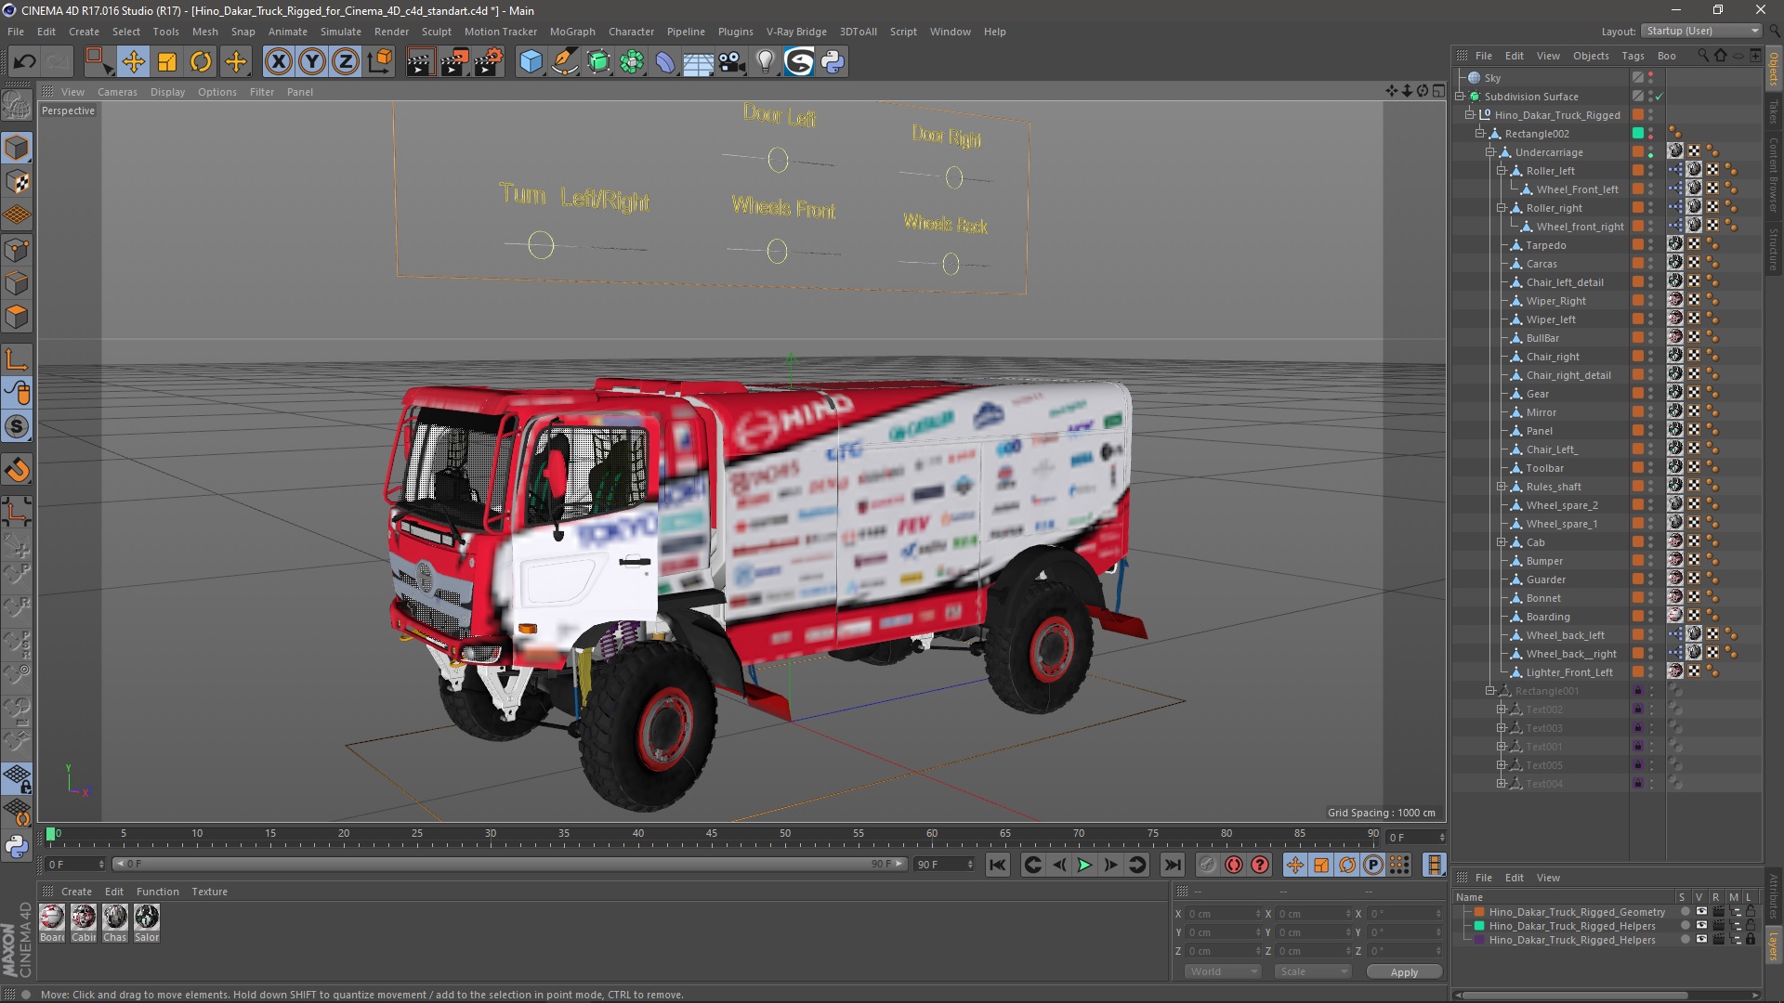
Task: Open Layer manager View menu
Action: pyautogui.click(x=1548, y=878)
